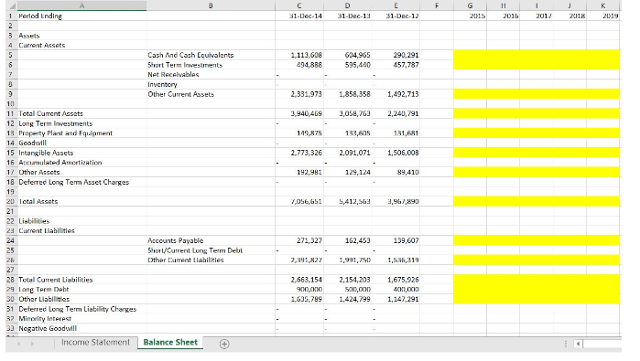This screenshot has height=361, width=640.
Task: Select column D header
Action: tap(347, 5)
